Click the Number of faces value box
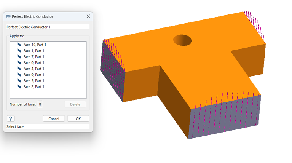292x163 pixels. coord(40,104)
